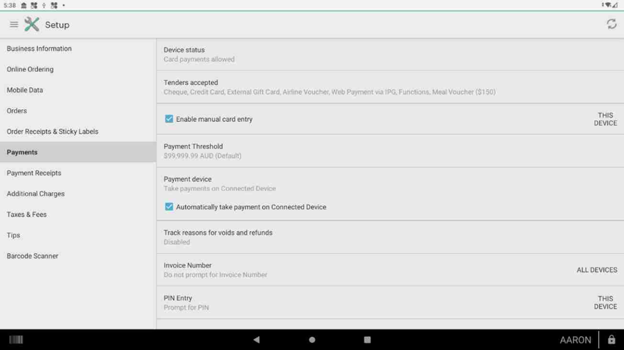Toggle Automatically take payment on Connected Device
Viewport: 624px width, 350px height.
[169, 207]
